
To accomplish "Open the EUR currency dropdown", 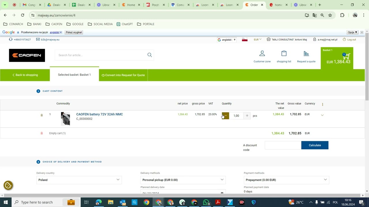I will click(x=257, y=40).
